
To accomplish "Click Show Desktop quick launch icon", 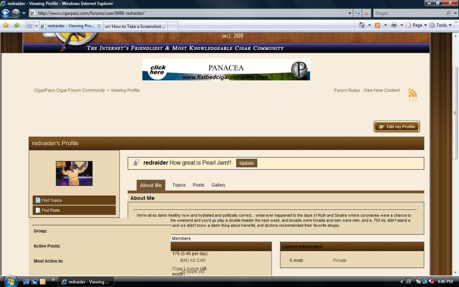I will (x=26, y=282).
